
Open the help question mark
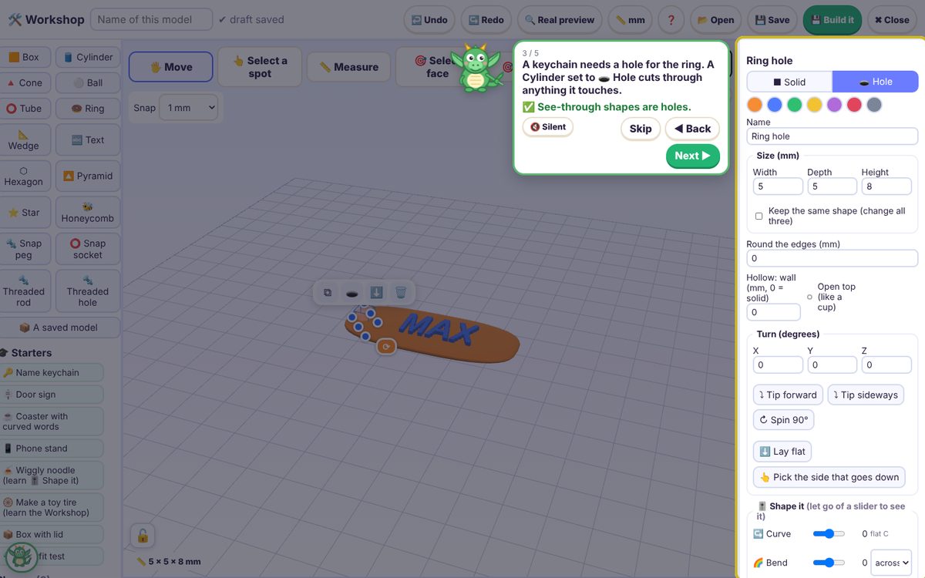tap(671, 20)
